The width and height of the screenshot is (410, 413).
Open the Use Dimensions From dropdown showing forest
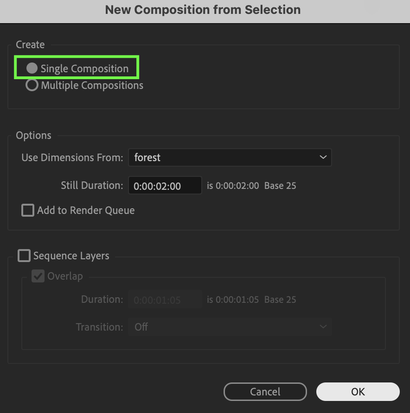[x=230, y=157]
